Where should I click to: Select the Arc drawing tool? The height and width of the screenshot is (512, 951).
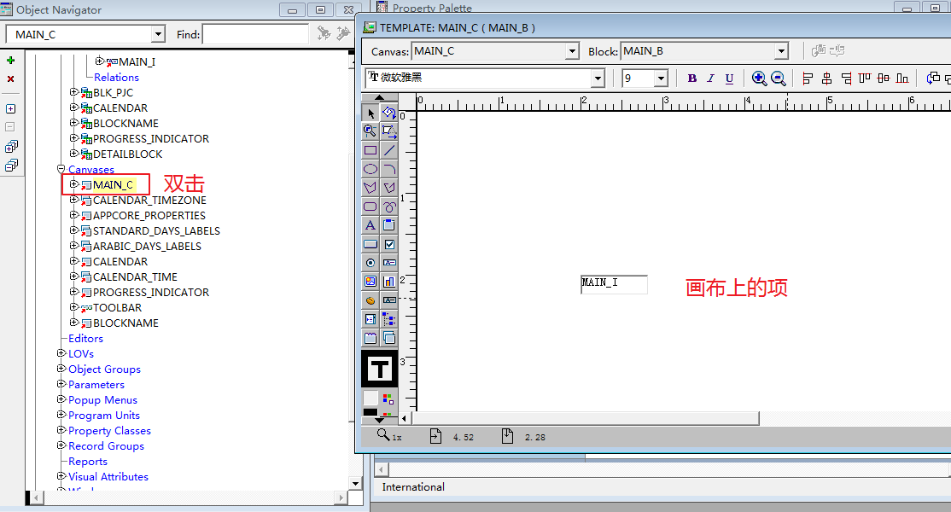[x=389, y=169]
